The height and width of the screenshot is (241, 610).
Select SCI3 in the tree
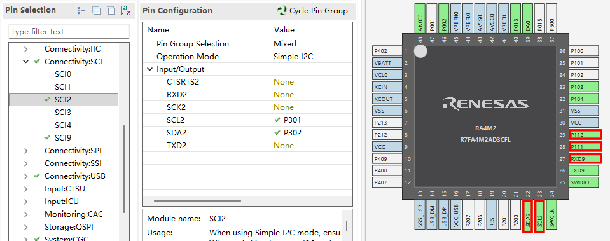tap(62, 113)
